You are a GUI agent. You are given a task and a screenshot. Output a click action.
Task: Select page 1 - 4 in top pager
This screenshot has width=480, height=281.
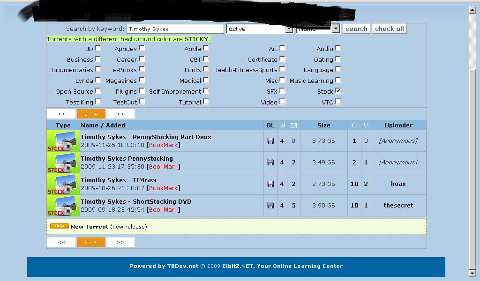click(x=90, y=114)
